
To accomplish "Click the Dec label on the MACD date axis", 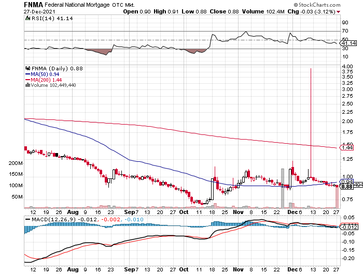I will (292, 270).
